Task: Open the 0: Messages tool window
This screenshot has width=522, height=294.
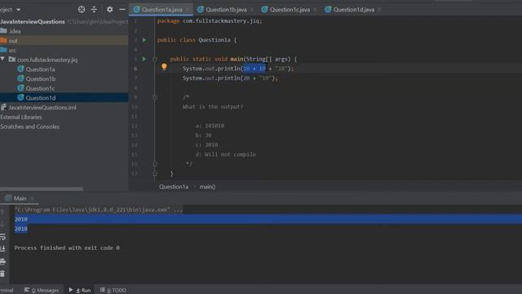Action: point(42,290)
